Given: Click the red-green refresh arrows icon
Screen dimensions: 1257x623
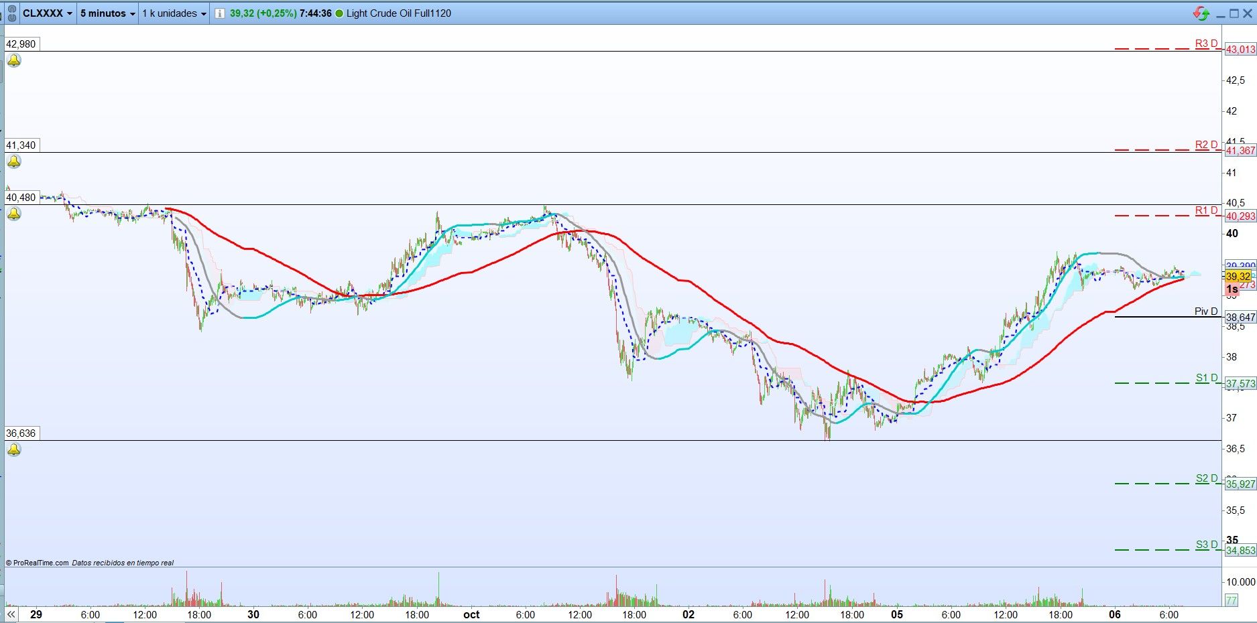Looking at the screenshot, I should pos(1201,13).
